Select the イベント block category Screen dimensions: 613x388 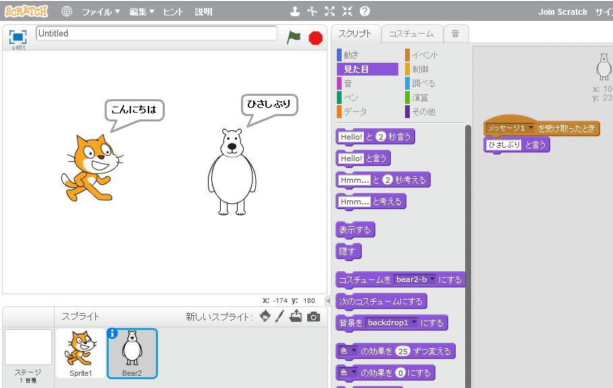point(423,55)
